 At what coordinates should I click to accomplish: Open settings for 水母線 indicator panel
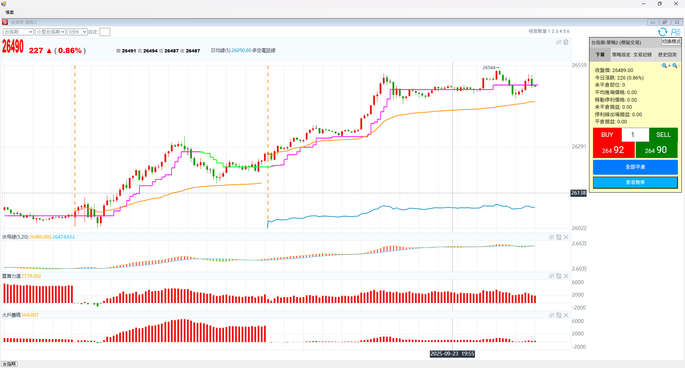click(552, 237)
